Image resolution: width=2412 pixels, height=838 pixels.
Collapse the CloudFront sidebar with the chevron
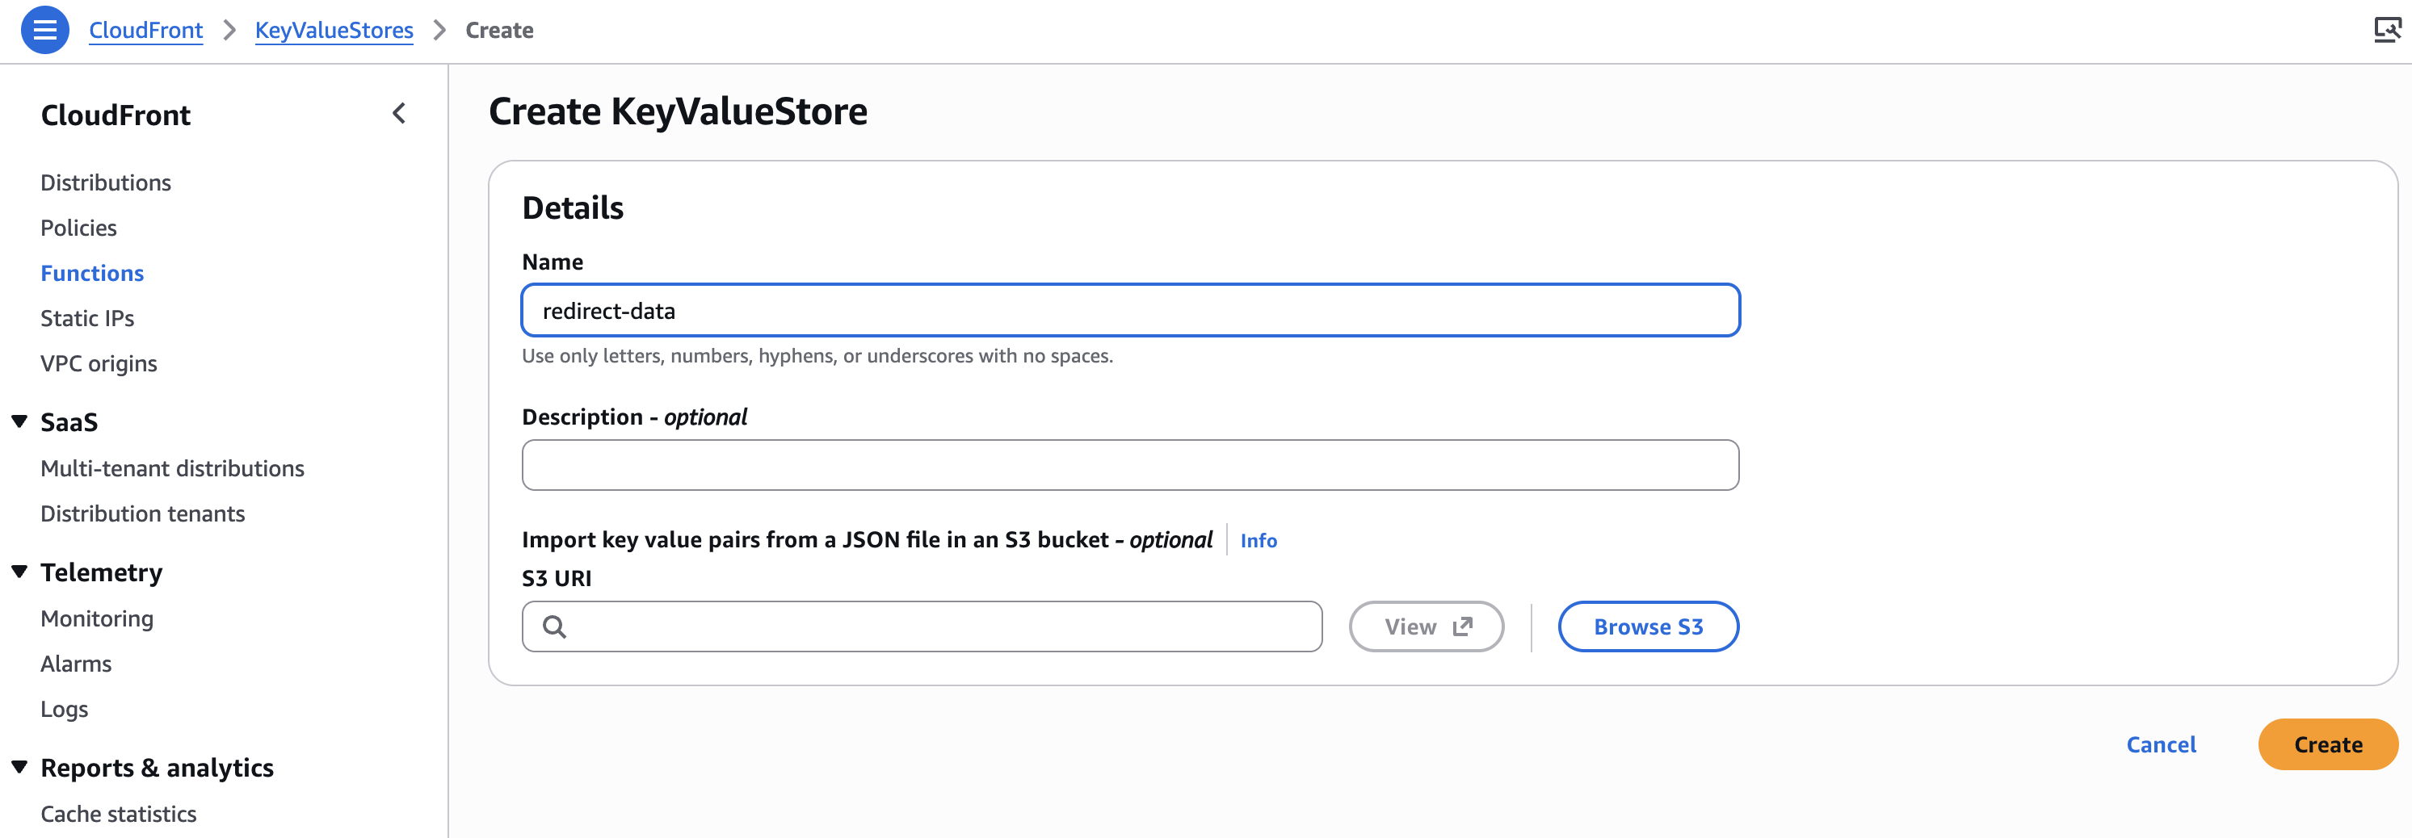point(399,114)
